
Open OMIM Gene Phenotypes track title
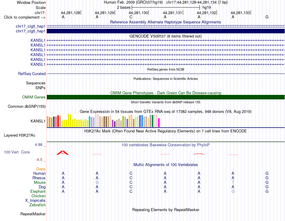point(166,93)
